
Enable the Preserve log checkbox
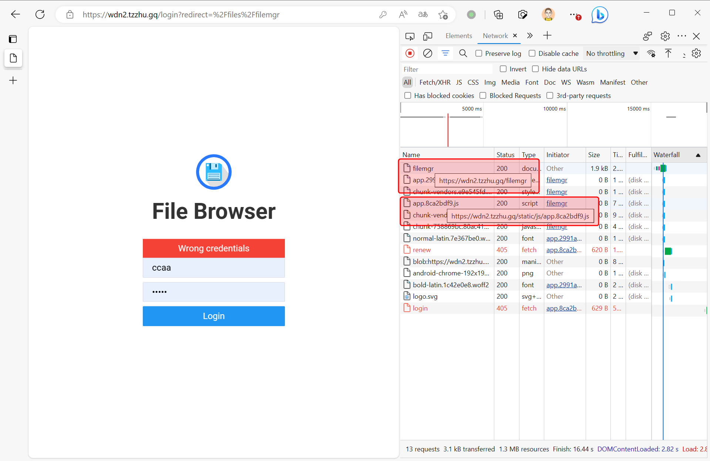(x=479, y=53)
